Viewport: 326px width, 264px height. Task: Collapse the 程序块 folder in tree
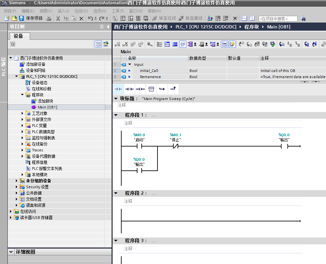(22, 95)
